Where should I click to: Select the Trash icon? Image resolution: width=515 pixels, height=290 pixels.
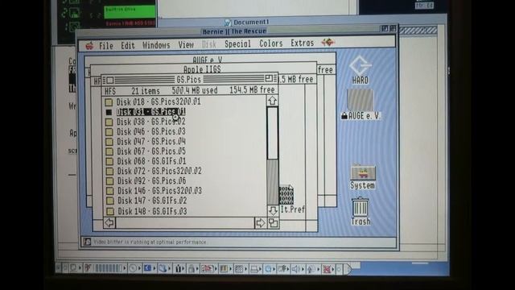360,211
